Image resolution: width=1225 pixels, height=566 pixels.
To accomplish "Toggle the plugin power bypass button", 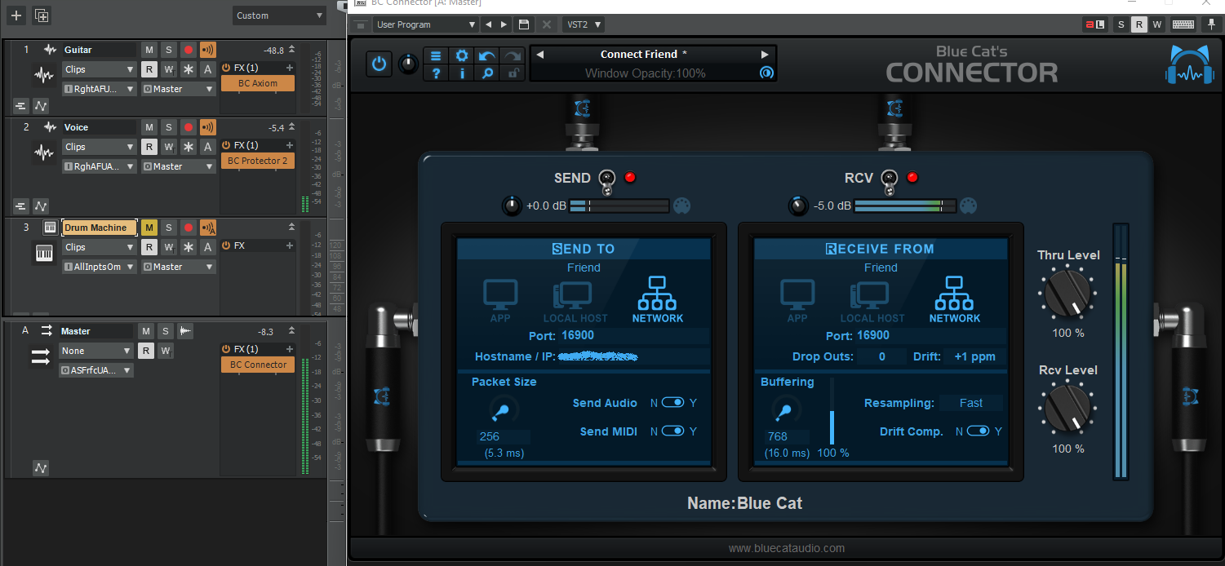I will click(379, 64).
